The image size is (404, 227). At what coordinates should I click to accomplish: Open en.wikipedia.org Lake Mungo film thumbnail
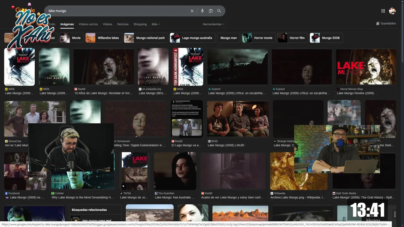[153, 67]
